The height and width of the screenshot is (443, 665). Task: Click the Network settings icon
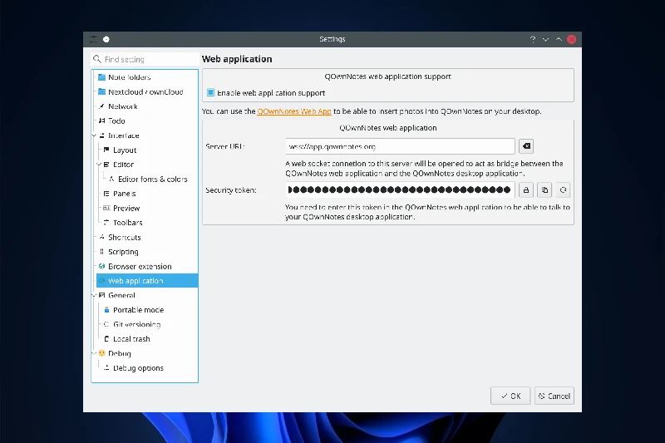pos(101,106)
